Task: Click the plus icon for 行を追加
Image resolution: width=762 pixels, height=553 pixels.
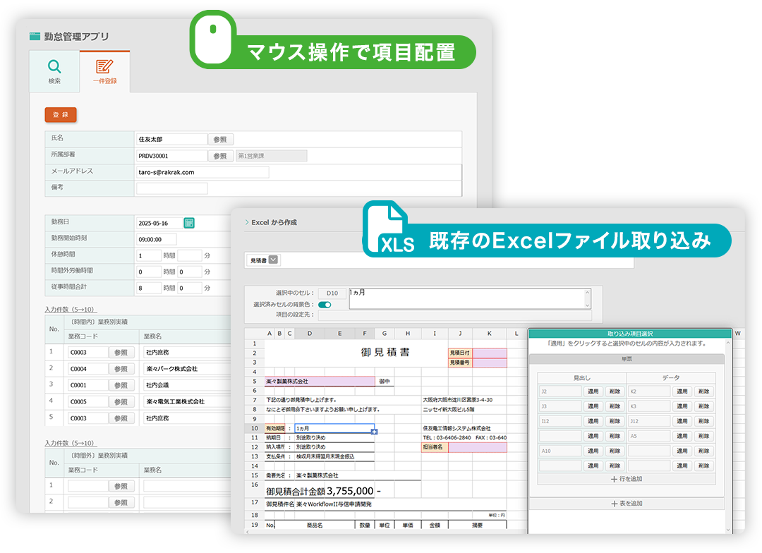Action: (614, 479)
